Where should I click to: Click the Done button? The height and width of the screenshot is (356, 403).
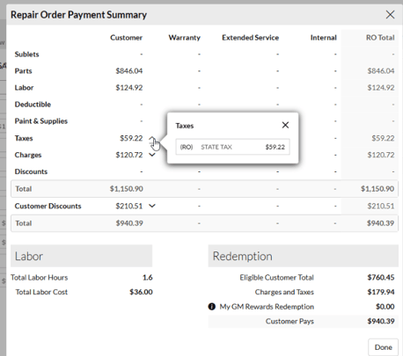point(383,347)
